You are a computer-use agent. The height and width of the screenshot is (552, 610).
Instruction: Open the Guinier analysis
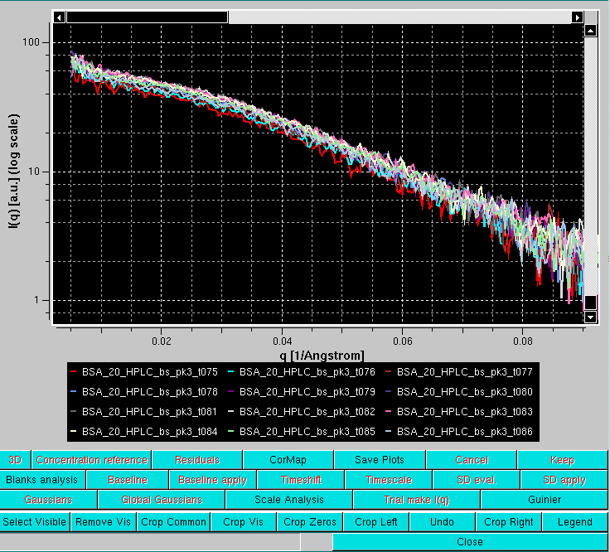tap(545, 500)
